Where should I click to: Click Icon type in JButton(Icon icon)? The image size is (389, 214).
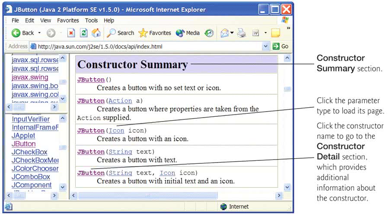(116, 131)
